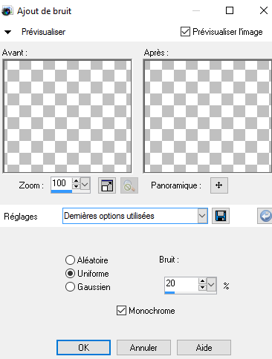
Task: Click the Bruit value field showing 20
Action: 181,284
